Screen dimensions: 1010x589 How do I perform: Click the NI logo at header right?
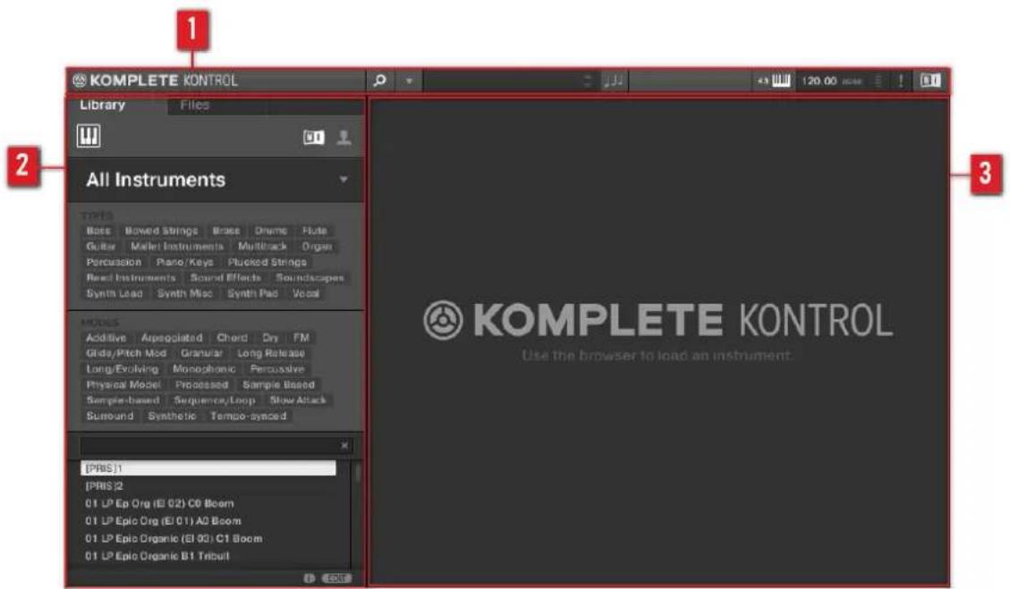point(930,80)
